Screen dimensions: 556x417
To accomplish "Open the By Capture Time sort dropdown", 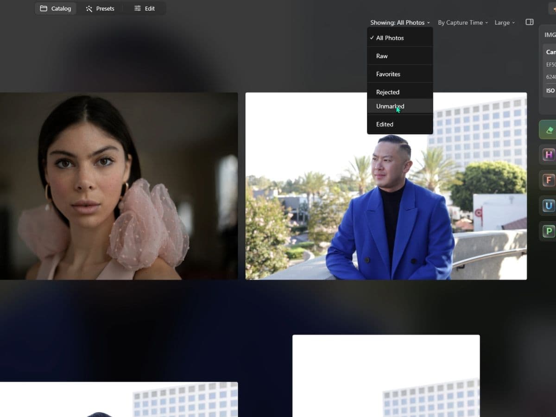I will point(463,22).
